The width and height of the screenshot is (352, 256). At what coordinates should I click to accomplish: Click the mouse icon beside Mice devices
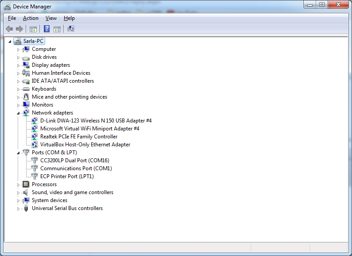(26, 97)
